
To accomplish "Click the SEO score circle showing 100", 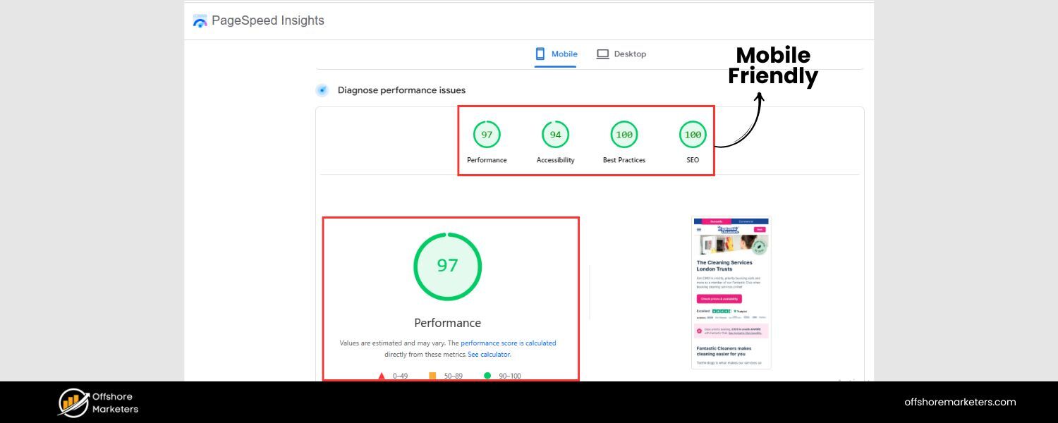I will [692, 134].
